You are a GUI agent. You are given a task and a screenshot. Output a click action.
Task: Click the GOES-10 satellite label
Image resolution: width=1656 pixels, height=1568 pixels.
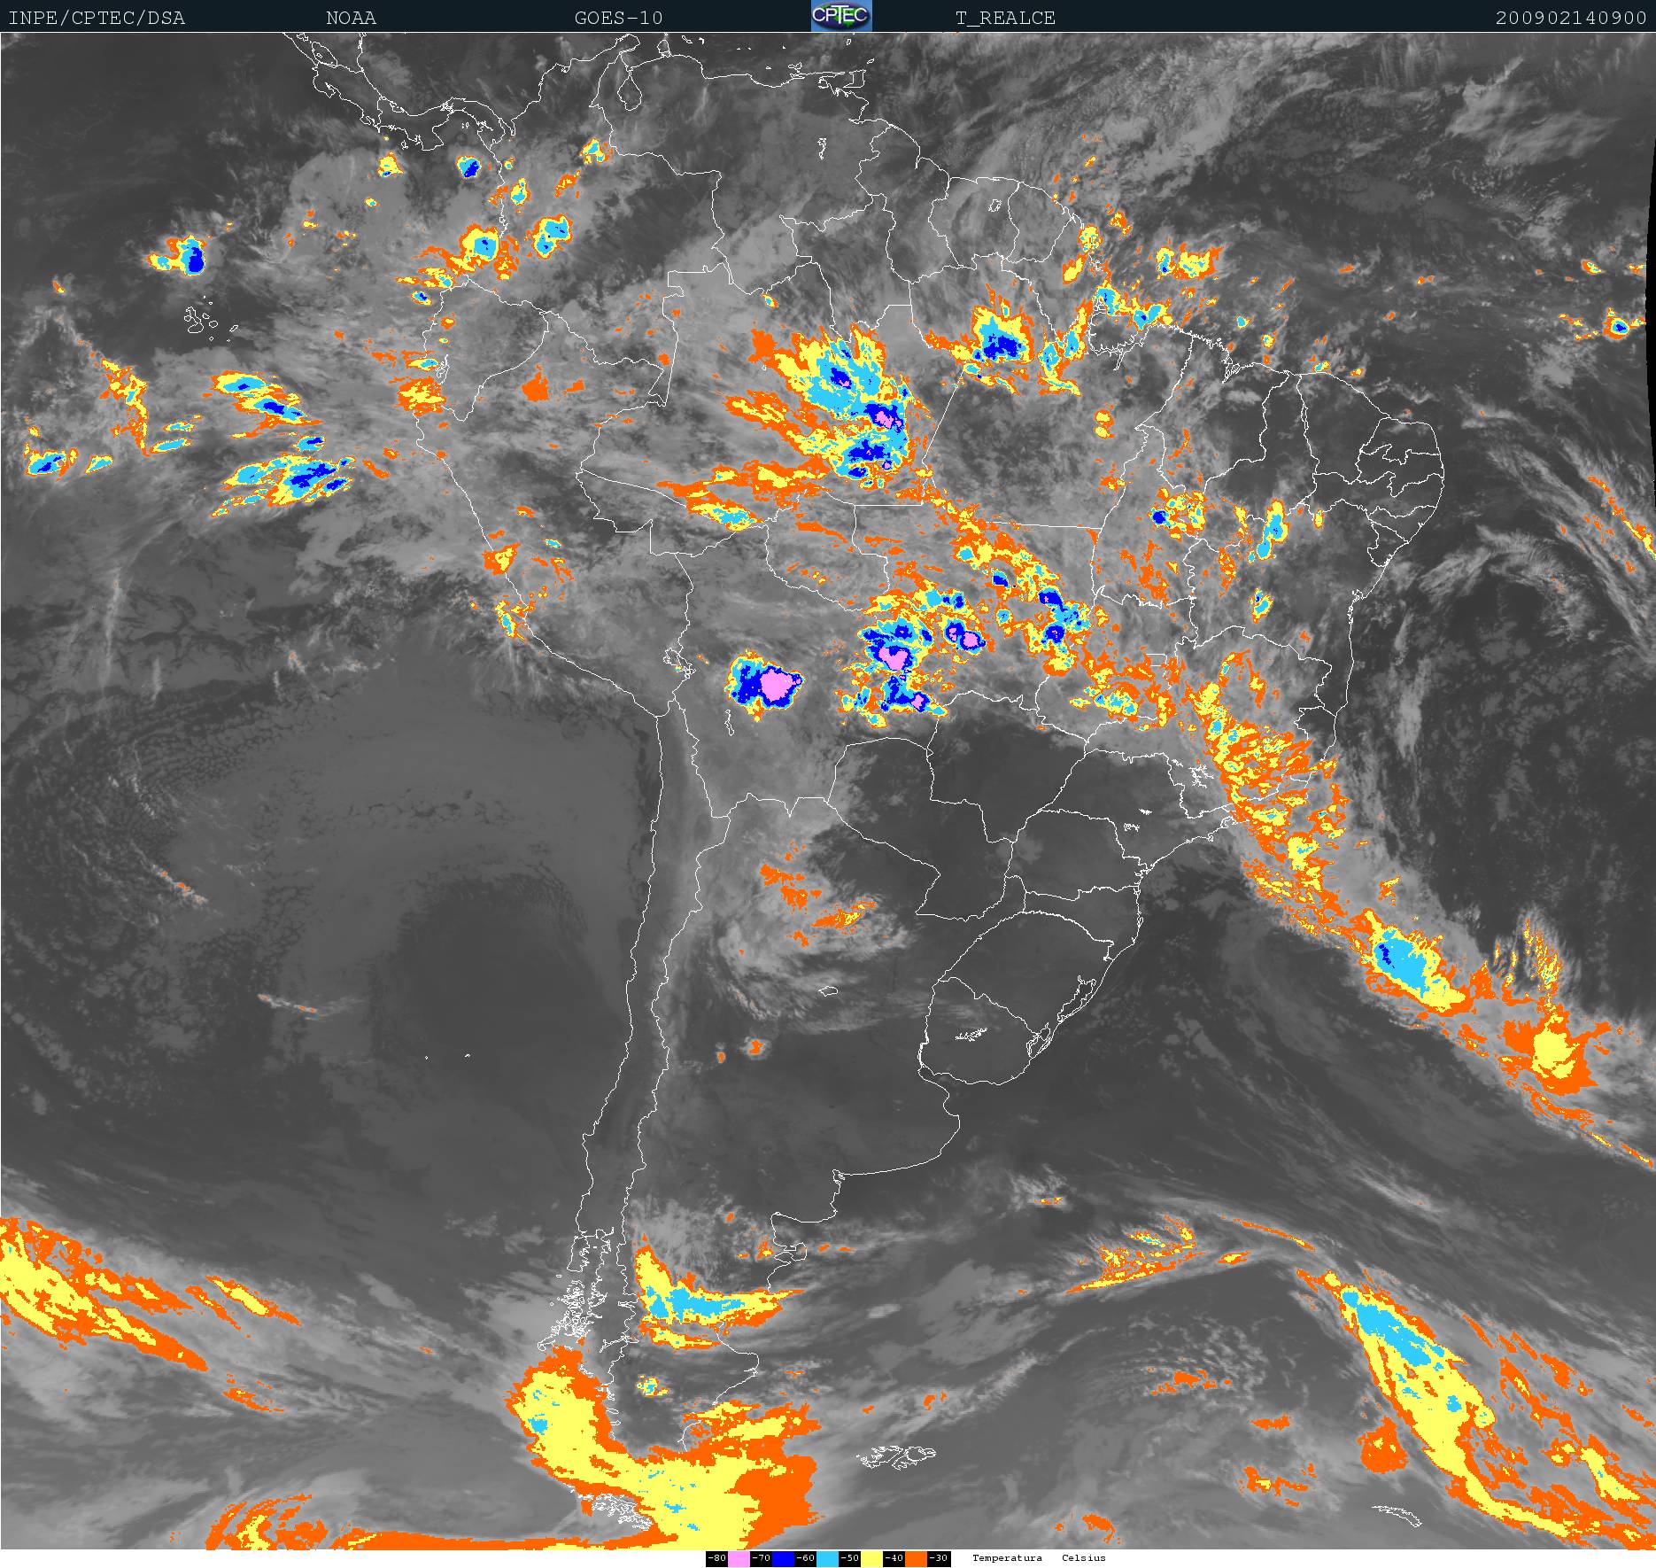[618, 18]
